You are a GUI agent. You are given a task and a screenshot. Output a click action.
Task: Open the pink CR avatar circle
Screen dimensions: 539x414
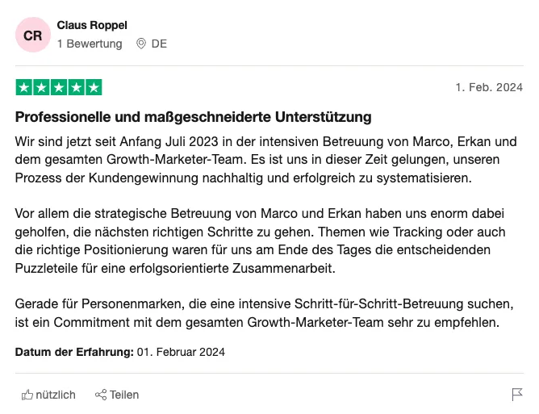pyautogui.click(x=33, y=35)
